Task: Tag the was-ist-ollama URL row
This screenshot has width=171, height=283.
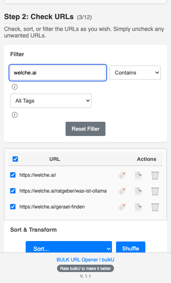Action: [x=122, y=191]
